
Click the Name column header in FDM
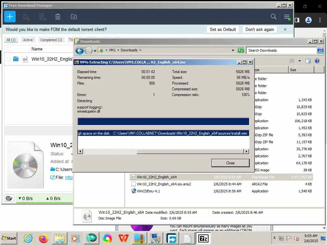coord(37,49)
